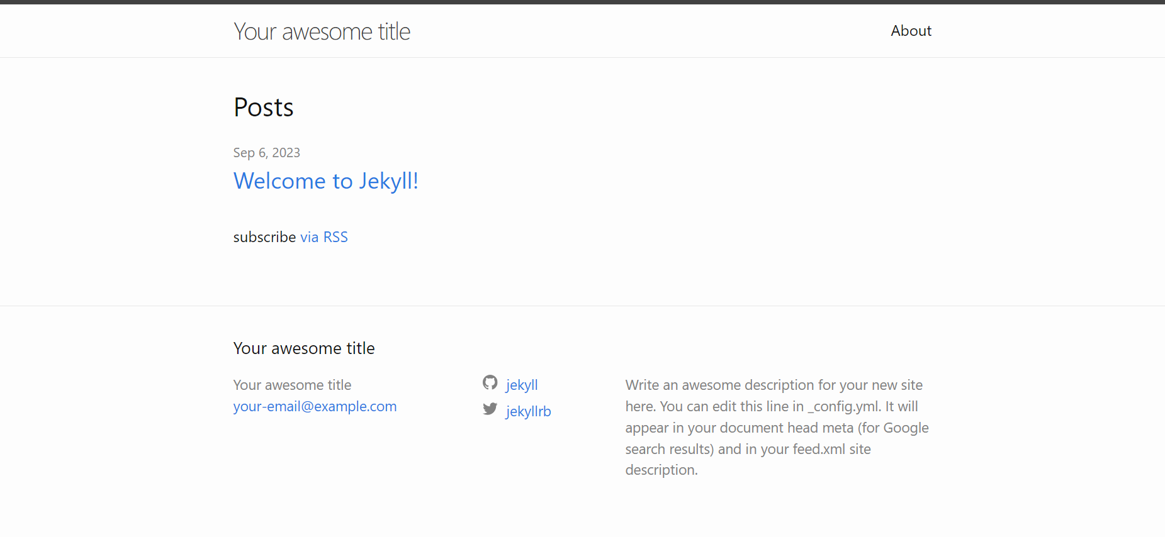Click the your-email@example.com address

[315, 406]
